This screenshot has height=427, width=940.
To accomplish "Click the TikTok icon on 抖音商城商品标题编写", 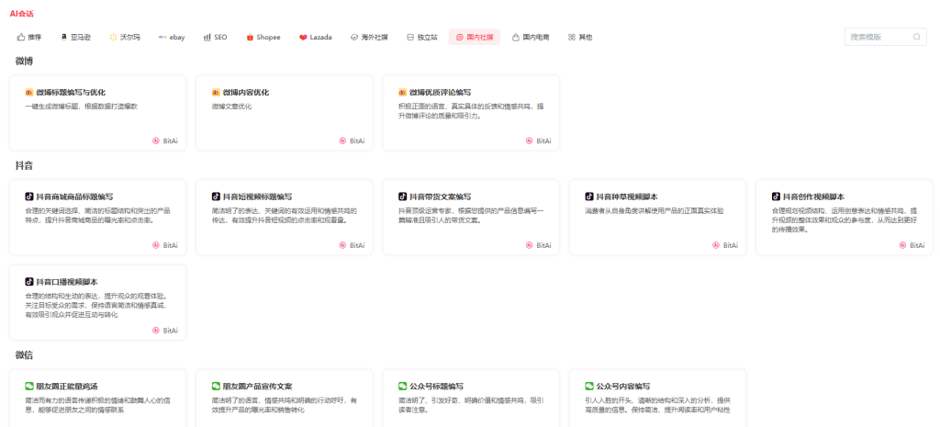I will click(x=29, y=197).
